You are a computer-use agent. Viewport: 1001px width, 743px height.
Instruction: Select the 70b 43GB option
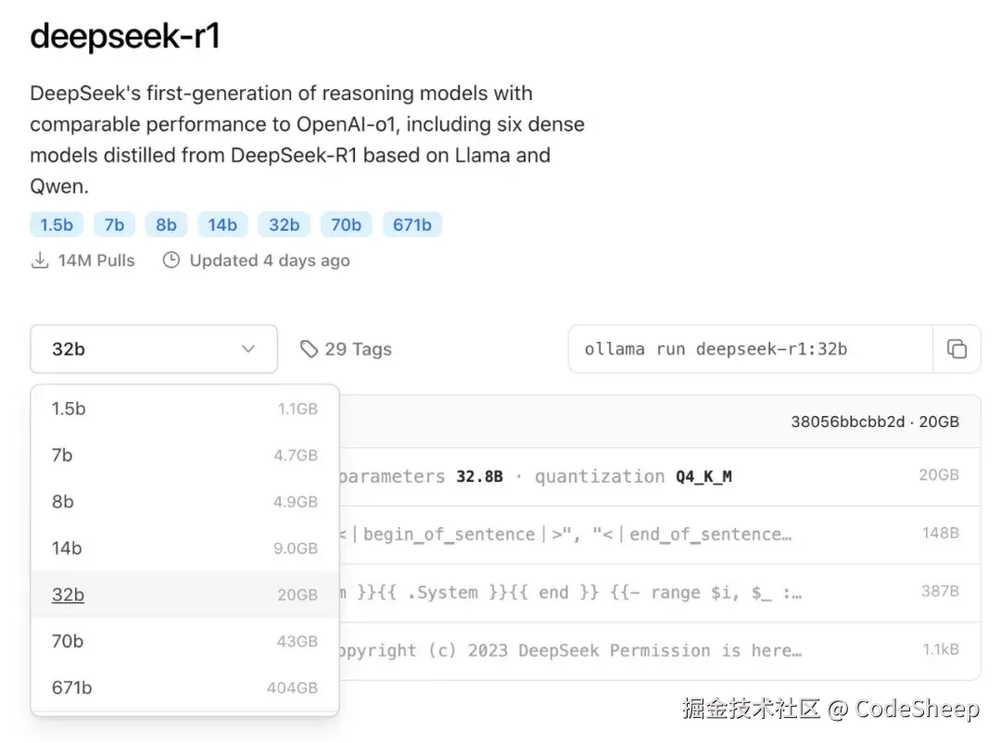184,640
